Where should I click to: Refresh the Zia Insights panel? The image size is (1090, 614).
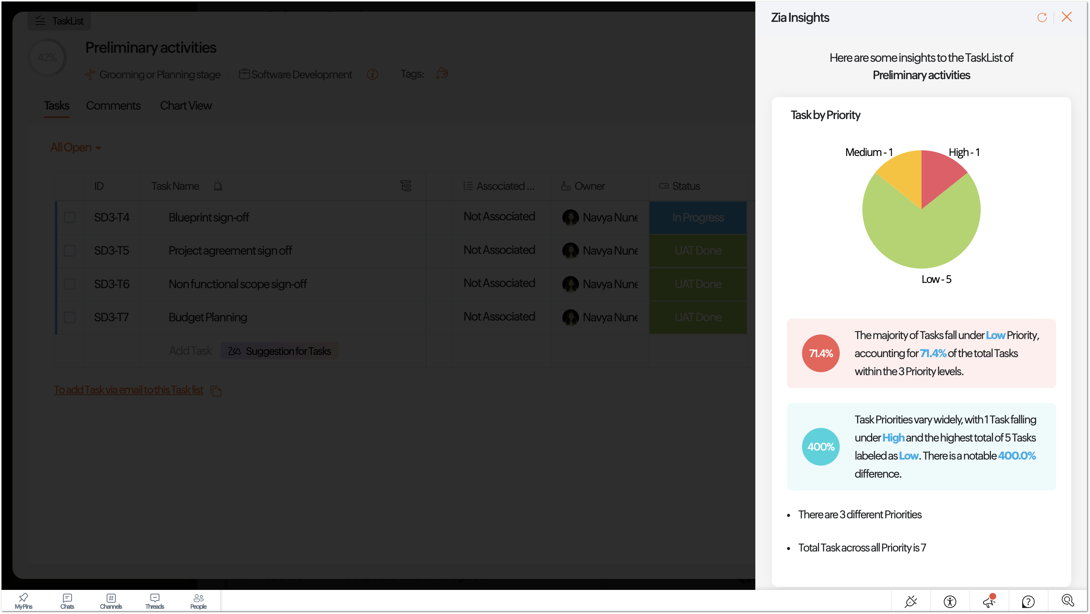(1042, 17)
